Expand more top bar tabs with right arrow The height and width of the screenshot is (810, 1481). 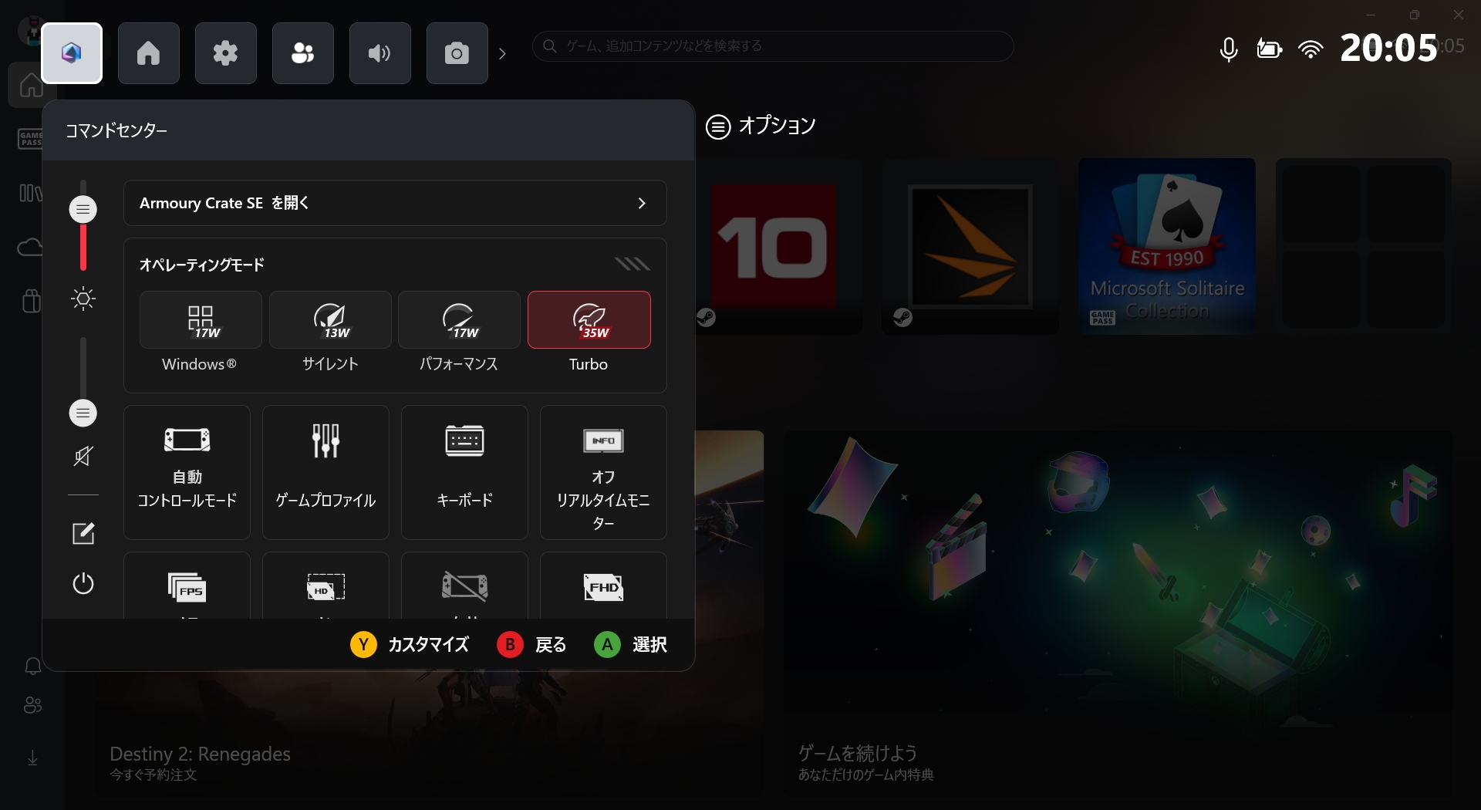[x=503, y=53]
